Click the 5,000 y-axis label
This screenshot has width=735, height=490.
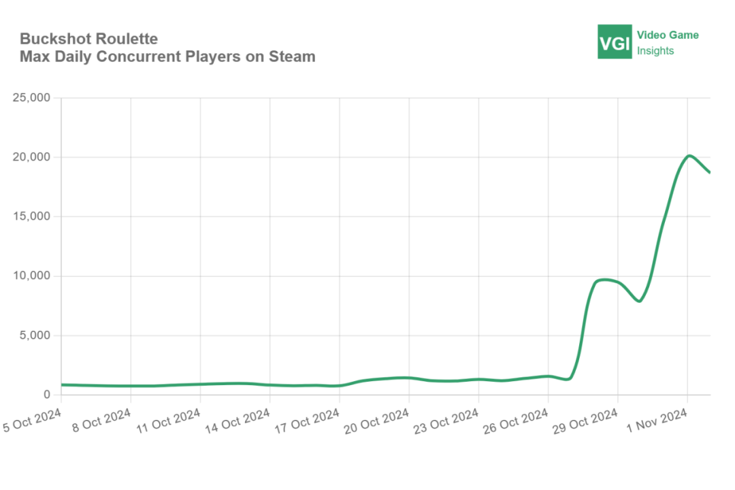coord(35,336)
